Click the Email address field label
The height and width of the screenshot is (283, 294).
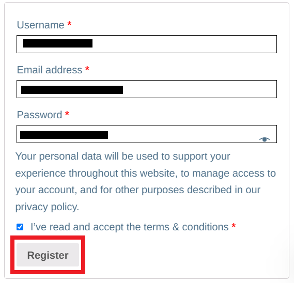50,70
